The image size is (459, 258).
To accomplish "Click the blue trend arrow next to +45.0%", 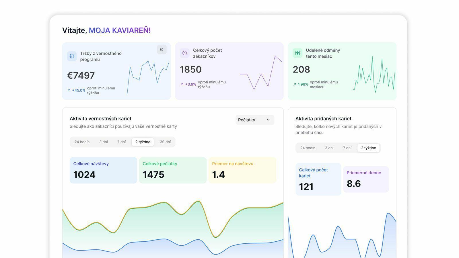I will (69, 90).
